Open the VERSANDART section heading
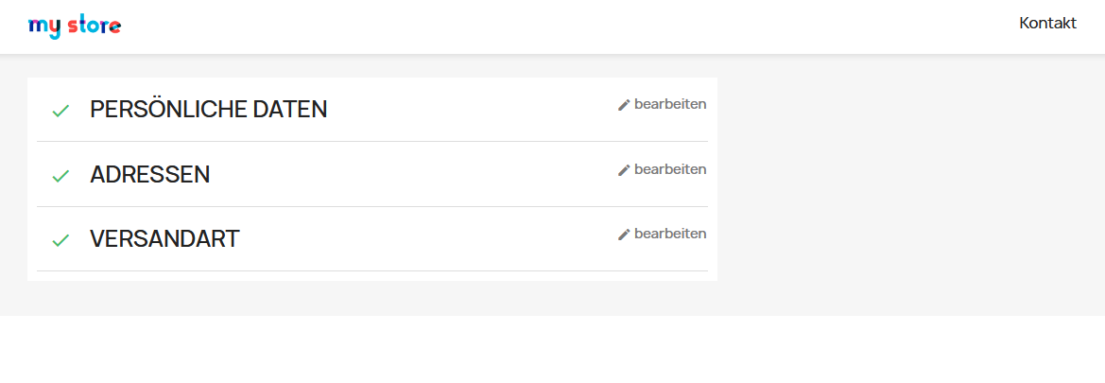 point(164,239)
